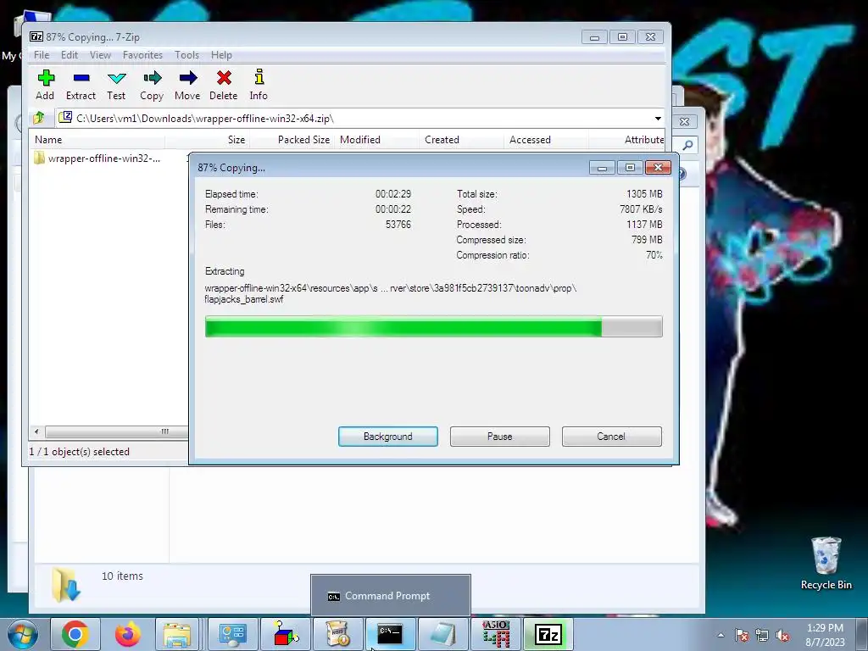Open the colored-cube VM taskbar icon
This screenshot has width=868, height=651.
tap(286, 634)
